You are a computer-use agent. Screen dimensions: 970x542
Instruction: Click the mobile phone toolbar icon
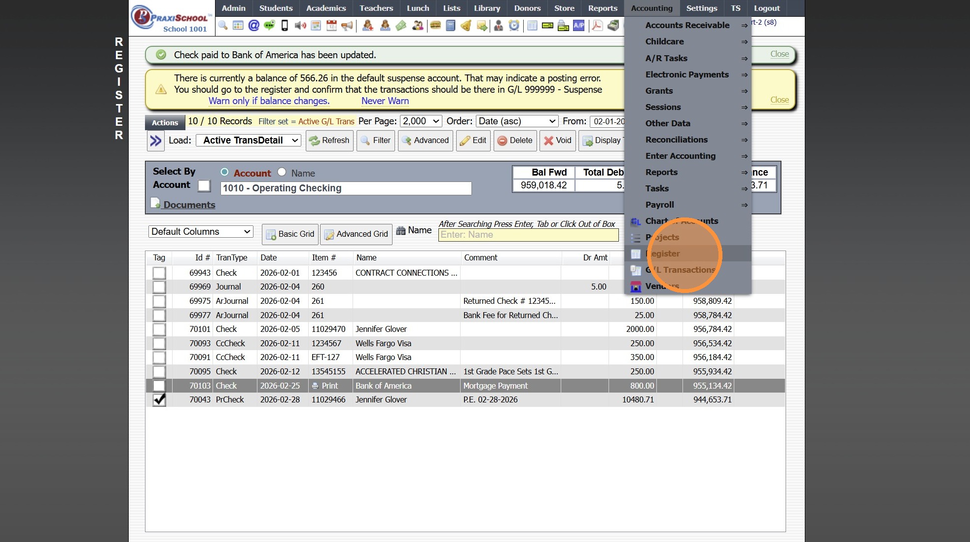(x=285, y=26)
